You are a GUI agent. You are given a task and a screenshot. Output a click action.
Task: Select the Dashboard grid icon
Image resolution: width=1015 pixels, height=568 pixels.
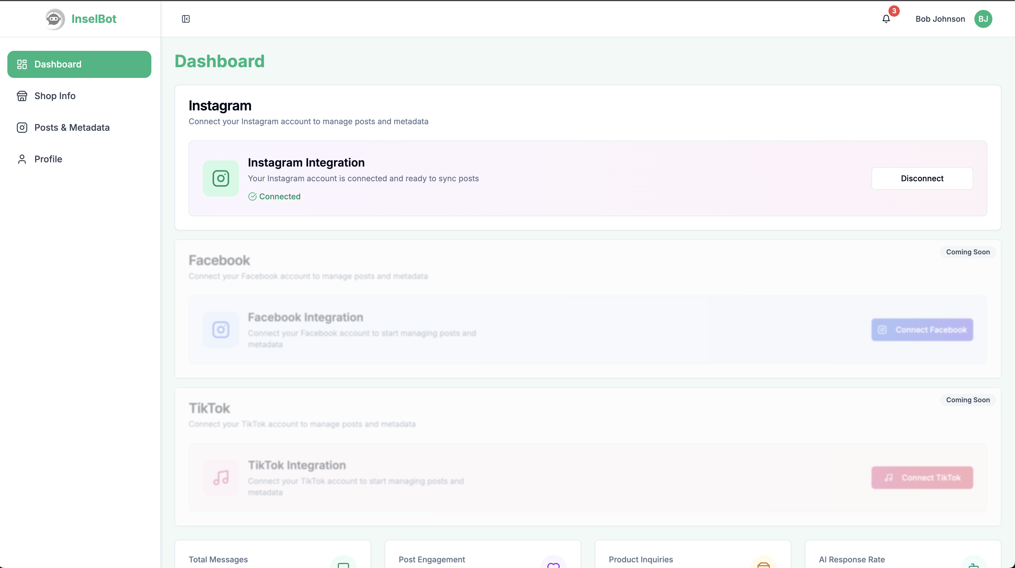[x=22, y=64]
